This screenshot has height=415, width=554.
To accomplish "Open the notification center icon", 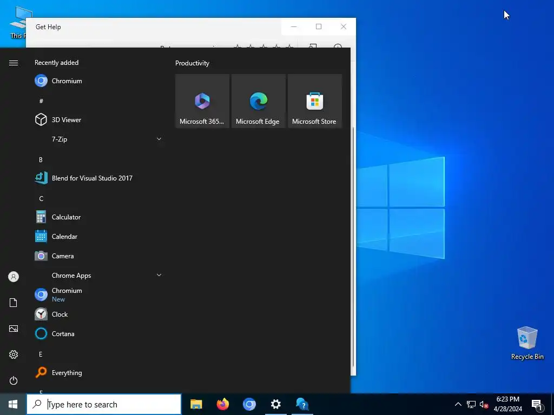I will [537, 404].
